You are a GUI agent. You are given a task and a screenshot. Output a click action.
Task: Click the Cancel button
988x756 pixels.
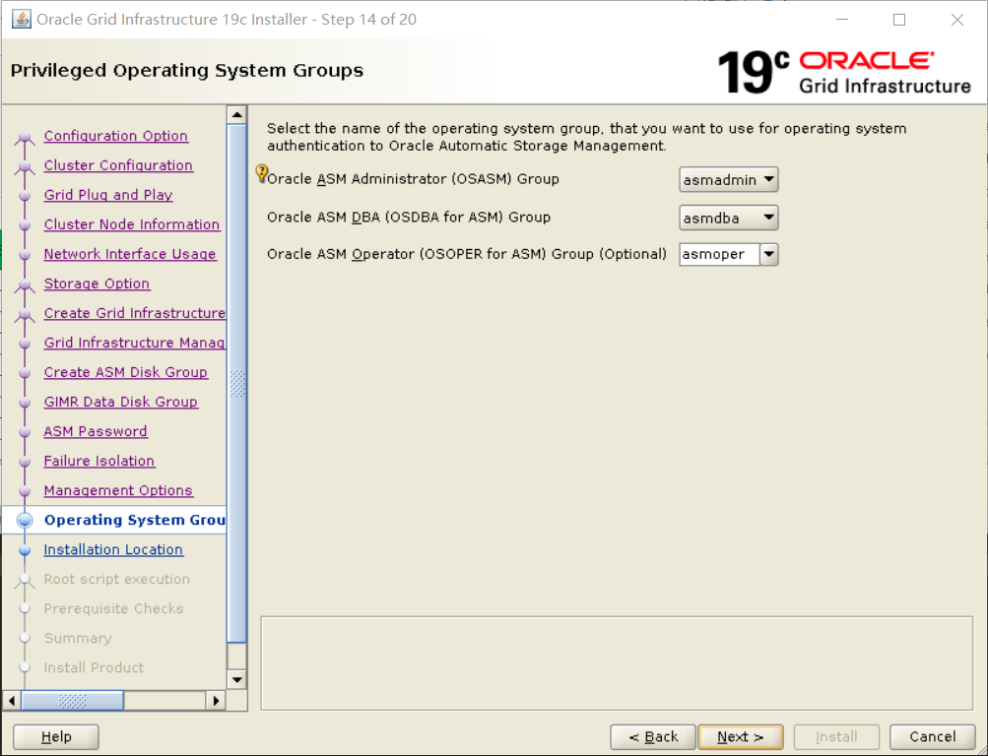click(933, 737)
